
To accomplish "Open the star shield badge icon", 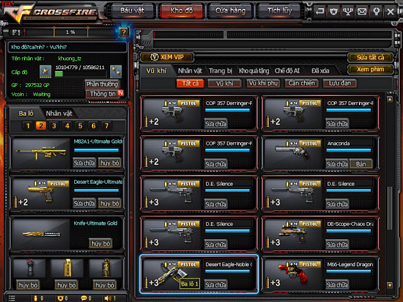I will tap(334, 11).
